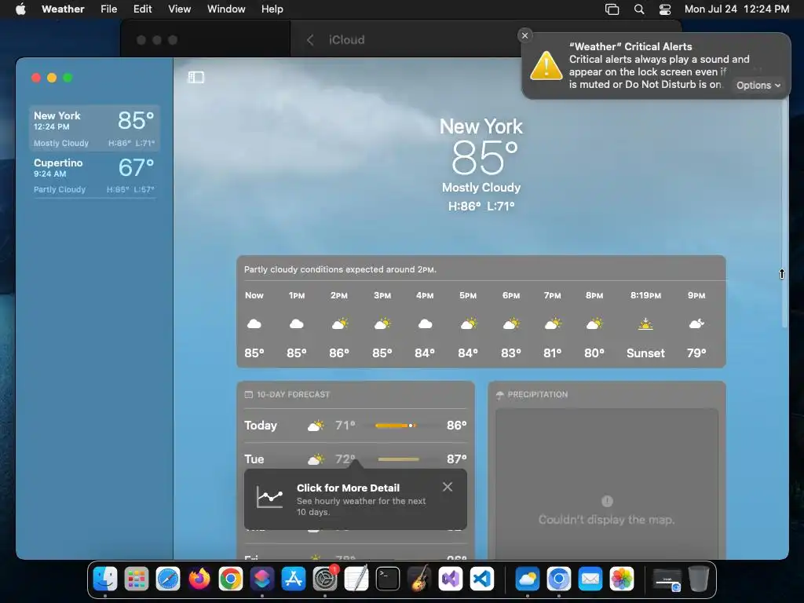Open Terminal from the Dock

[x=388, y=579]
